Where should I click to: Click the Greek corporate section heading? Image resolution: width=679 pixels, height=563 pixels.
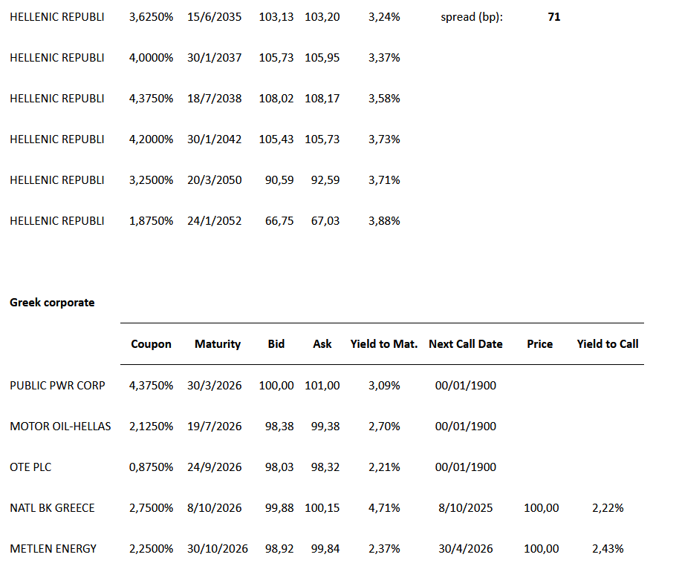[52, 303]
